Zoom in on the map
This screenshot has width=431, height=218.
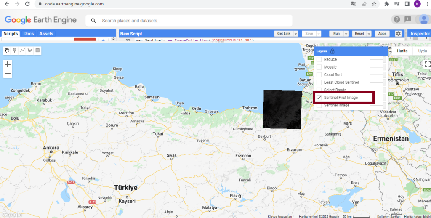(8, 64)
